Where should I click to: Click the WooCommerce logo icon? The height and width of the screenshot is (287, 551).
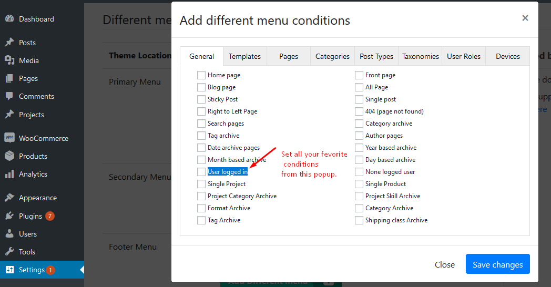pyautogui.click(x=9, y=138)
